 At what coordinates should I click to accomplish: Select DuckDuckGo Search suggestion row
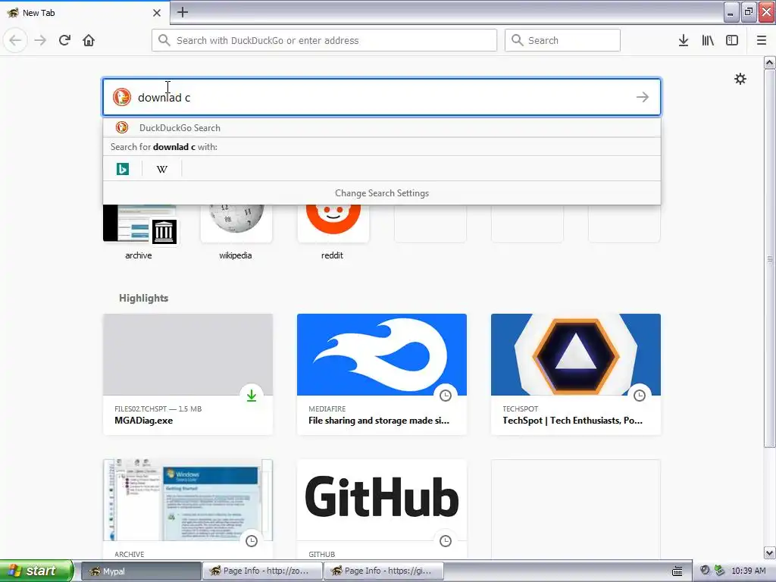coord(382,127)
